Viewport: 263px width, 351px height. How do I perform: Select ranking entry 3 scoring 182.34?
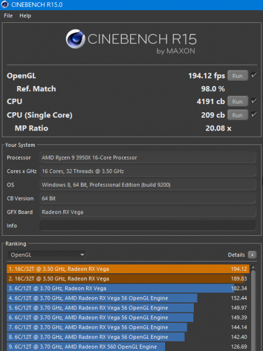(x=128, y=288)
